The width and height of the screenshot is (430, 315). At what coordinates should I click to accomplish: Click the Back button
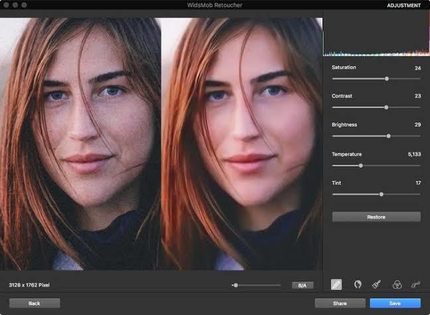coord(35,303)
